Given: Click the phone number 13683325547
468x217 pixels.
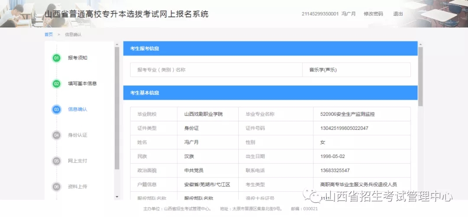Looking at the screenshot, I should (335, 171).
